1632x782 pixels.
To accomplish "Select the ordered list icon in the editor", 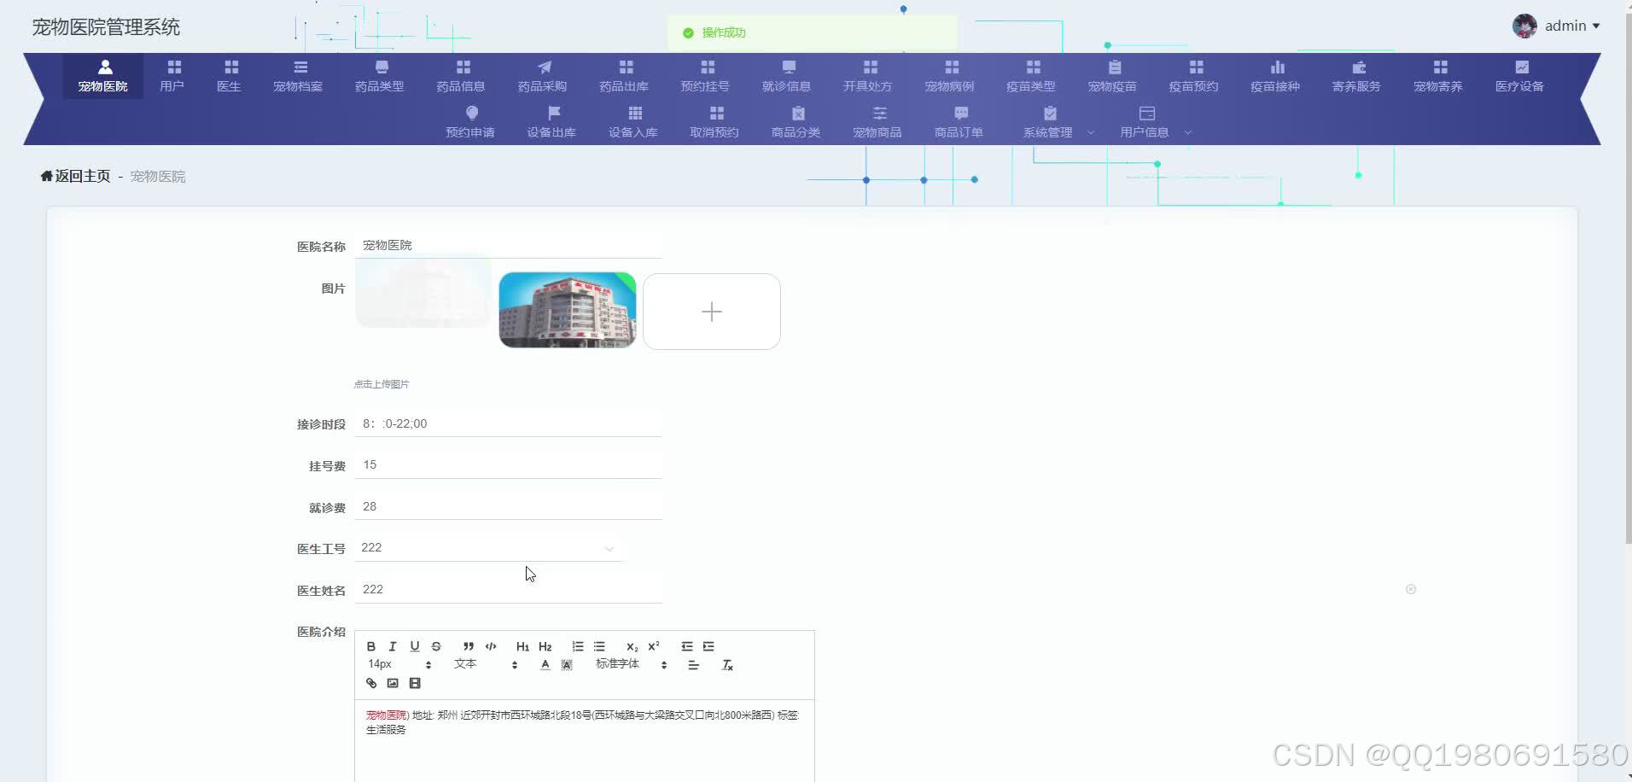I will tap(578, 646).
